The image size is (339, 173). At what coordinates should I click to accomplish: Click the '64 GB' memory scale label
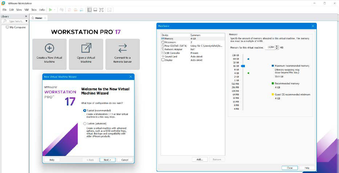pyautogui.click(x=236, y=59)
